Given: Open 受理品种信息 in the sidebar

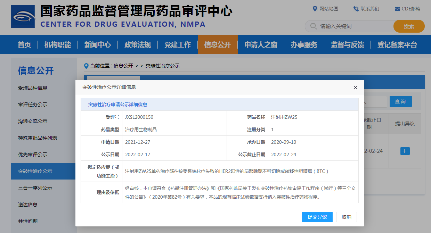Looking at the screenshot, I should (x=33, y=88).
